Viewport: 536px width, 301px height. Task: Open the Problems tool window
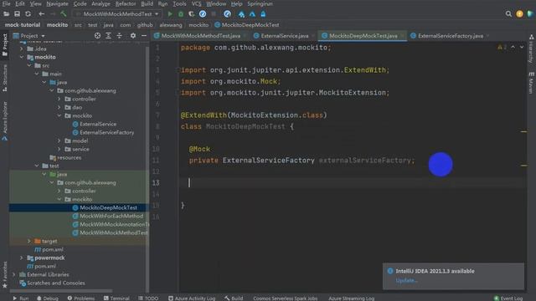(81, 298)
